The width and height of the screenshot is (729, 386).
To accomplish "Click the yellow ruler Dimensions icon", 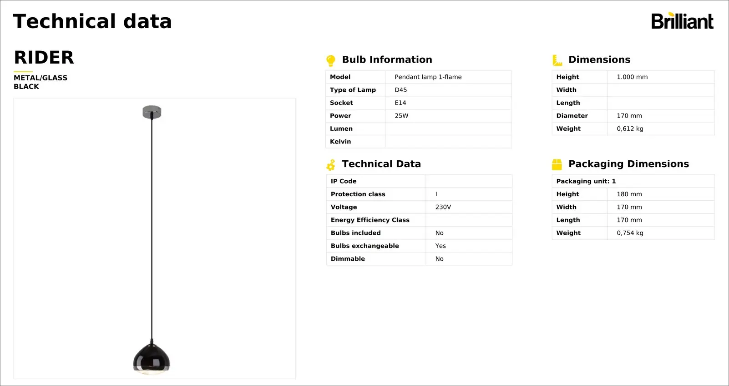I will click(557, 60).
